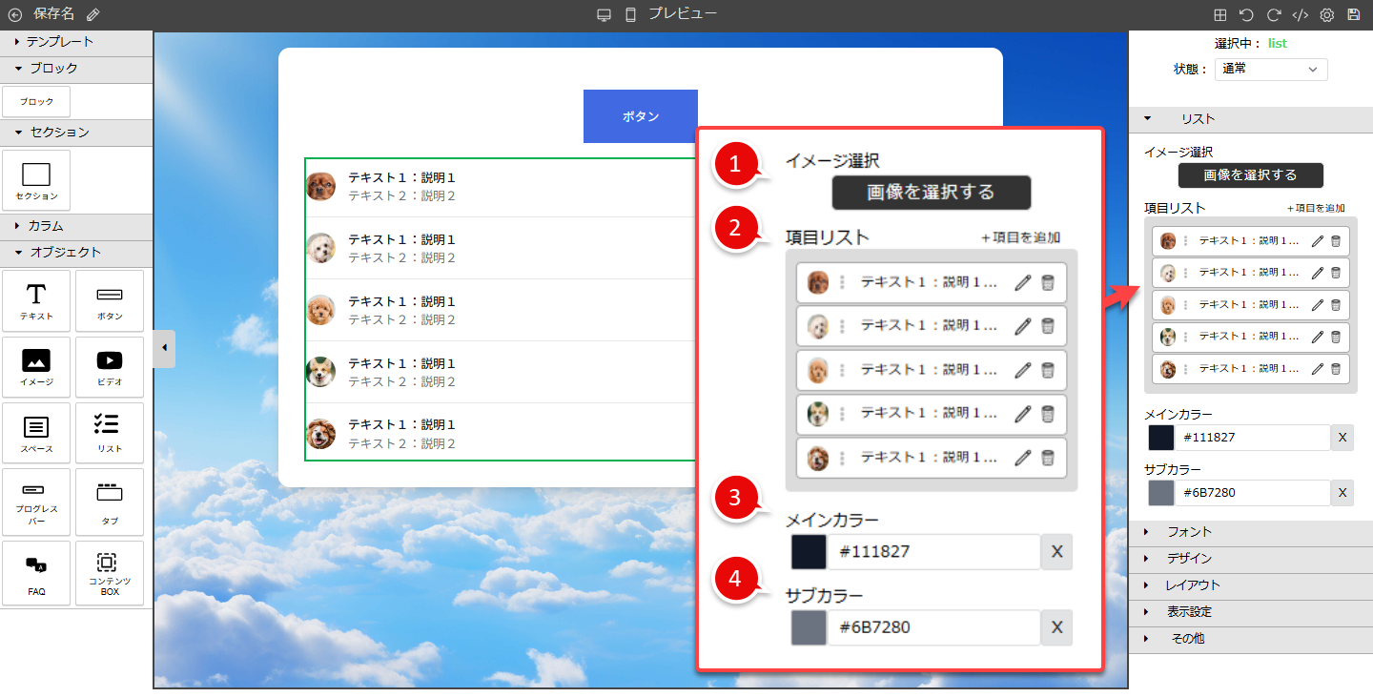1373x697 pixels.
Task: Click the pencil icon to rename 保存名
Action: 92,14
